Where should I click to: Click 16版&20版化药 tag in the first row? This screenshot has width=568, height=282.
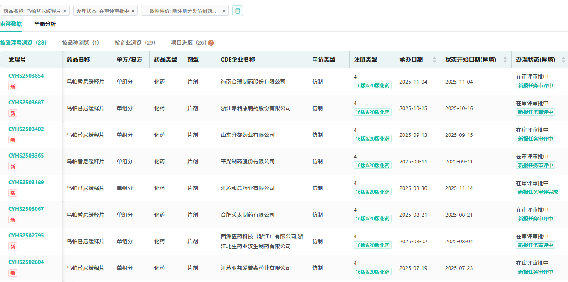coord(372,86)
